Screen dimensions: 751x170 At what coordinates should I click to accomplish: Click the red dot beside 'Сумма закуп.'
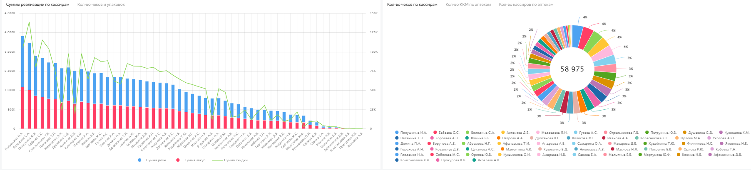tap(178, 160)
